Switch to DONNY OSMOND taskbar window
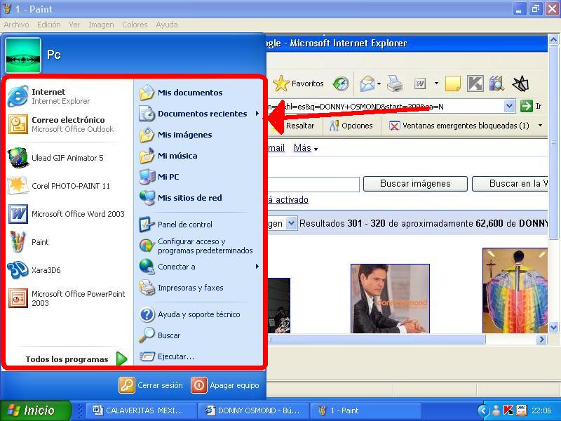Viewport: 561px width, 421px height. [x=253, y=410]
